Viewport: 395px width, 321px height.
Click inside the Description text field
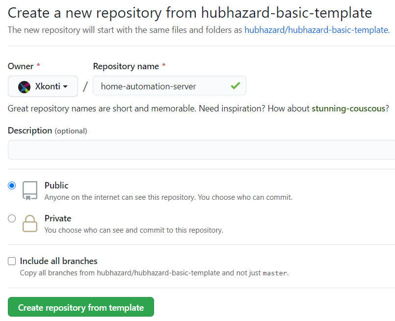coord(196,150)
